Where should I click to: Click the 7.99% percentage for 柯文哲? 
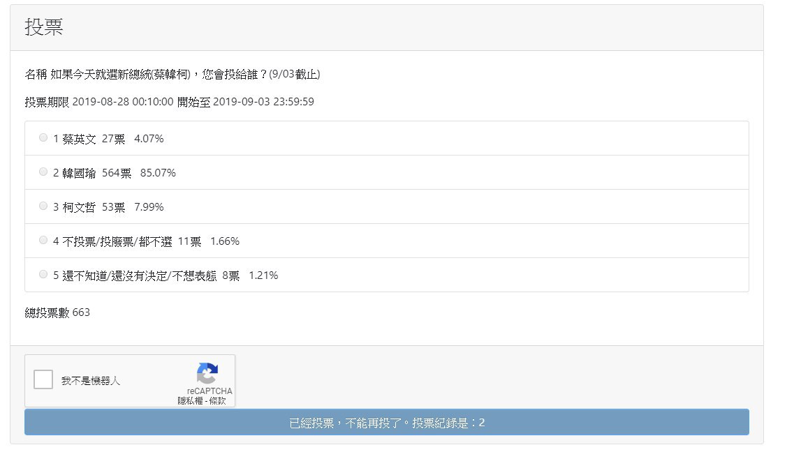149,207
